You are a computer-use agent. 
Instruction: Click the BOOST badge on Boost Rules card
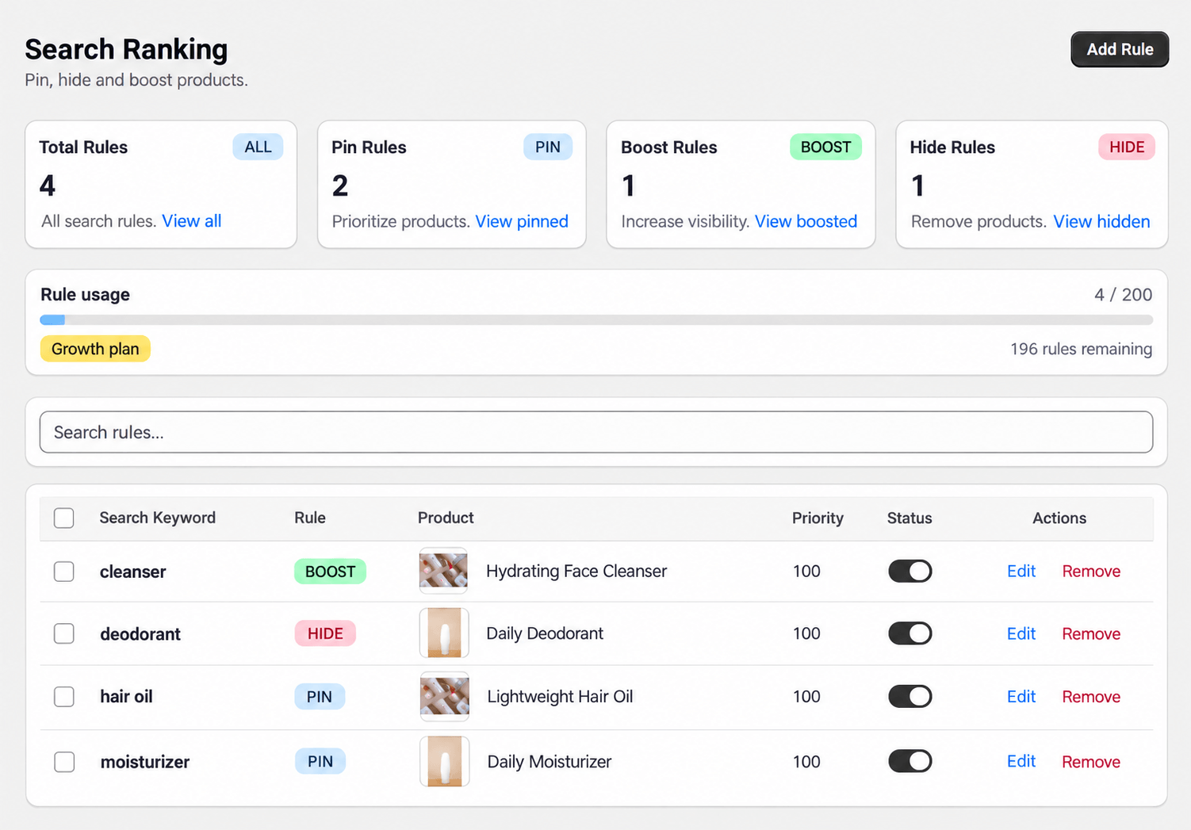825,147
